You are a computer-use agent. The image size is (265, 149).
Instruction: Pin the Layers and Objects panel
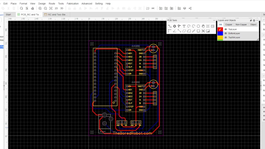pos(251,20)
